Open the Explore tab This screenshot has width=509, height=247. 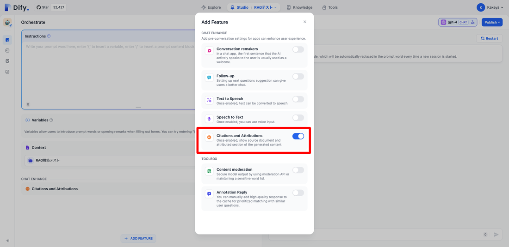coord(211,7)
